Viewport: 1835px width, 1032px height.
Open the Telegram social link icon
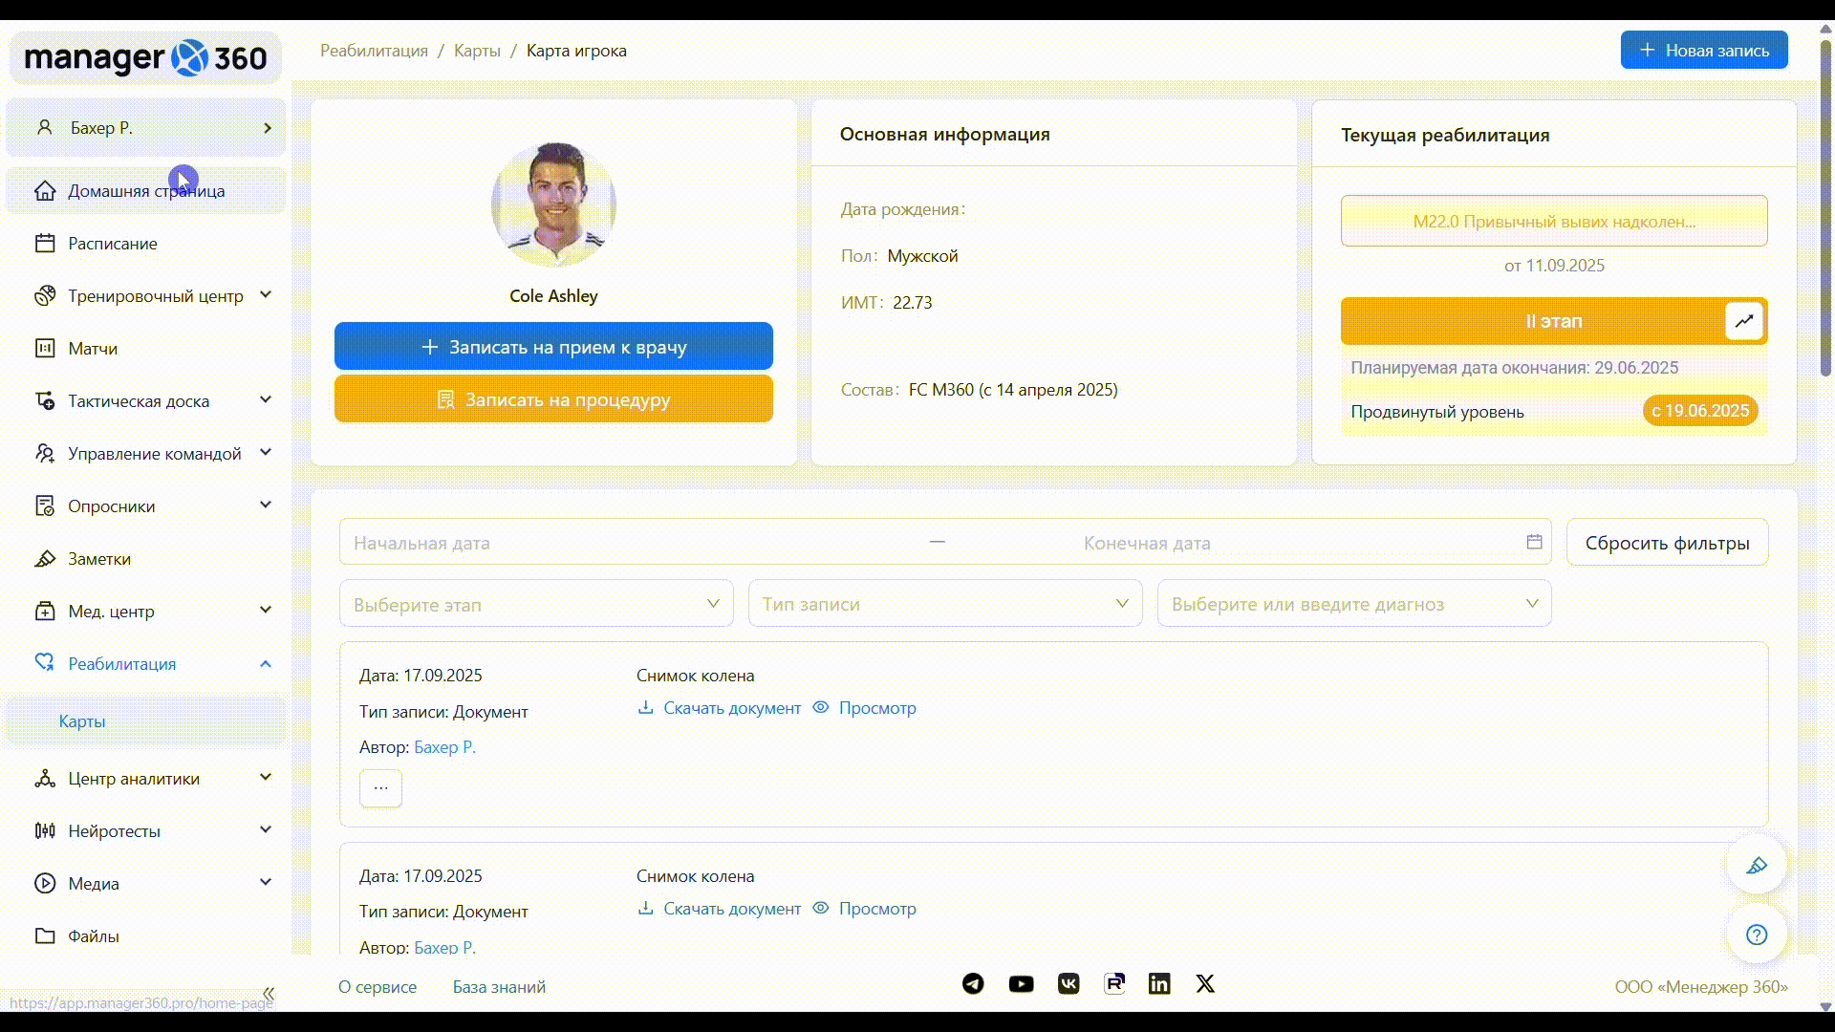973,984
